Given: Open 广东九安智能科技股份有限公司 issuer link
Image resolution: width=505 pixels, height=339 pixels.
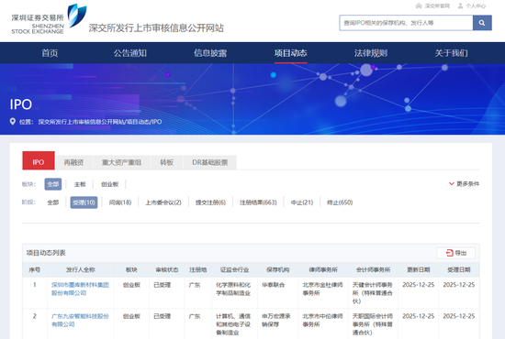Looking at the screenshot, I should (x=80, y=321).
